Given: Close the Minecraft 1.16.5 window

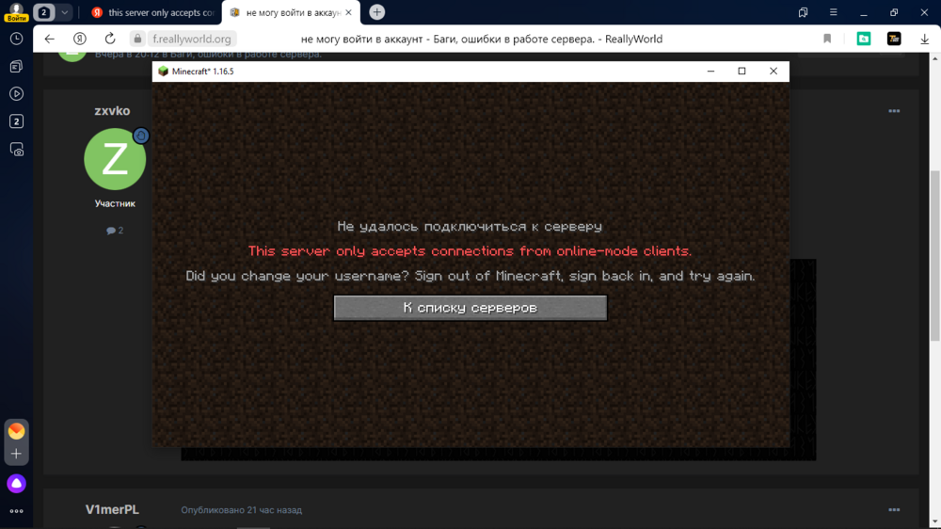Looking at the screenshot, I should click(x=773, y=71).
